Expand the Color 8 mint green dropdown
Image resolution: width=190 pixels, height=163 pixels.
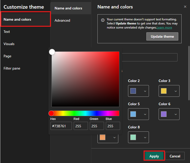point(138,137)
